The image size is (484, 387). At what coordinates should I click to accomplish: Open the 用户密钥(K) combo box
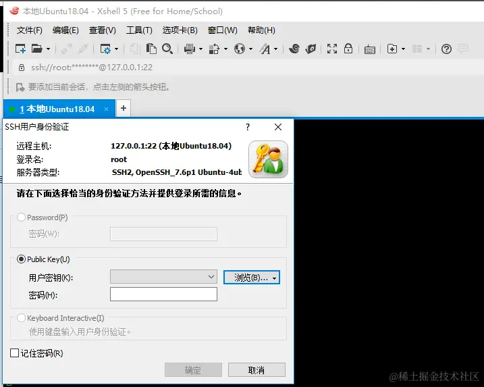coord(163,277)
